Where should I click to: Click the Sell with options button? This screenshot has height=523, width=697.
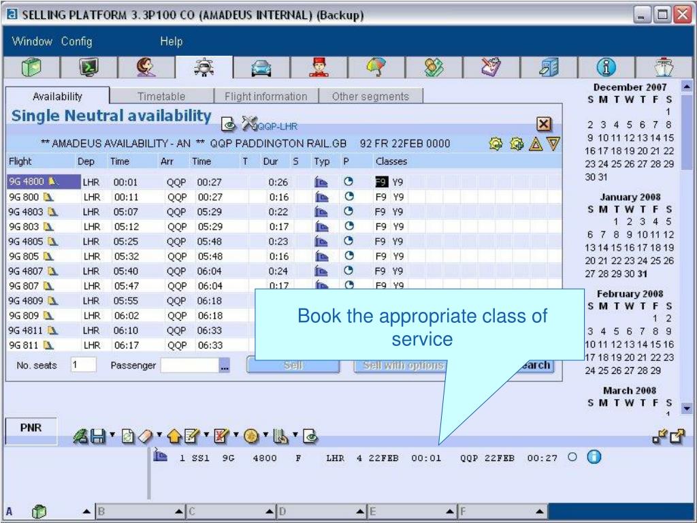click(403, 365)
